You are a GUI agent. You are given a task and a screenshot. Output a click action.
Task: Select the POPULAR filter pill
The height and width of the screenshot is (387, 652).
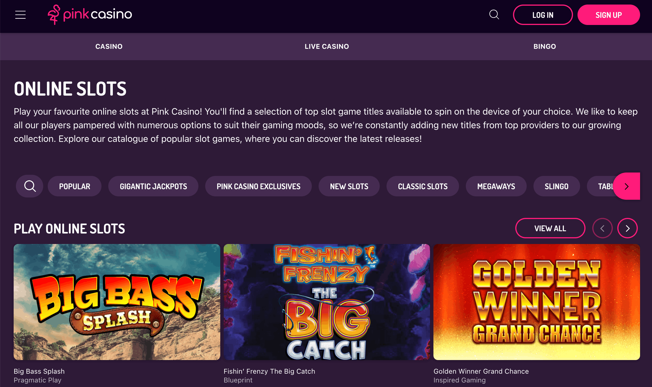pos(74,186)
